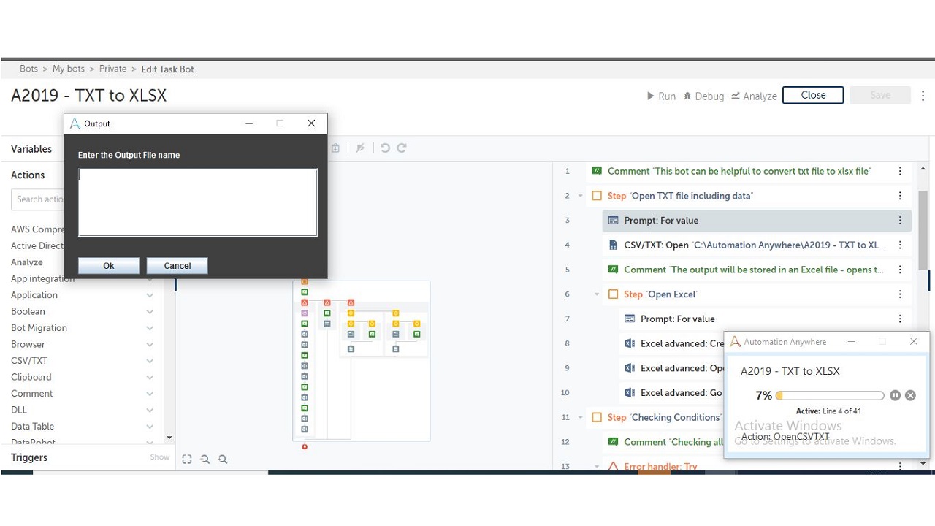Click the Undo arrow in editor toolbar
Viewport: 935px width, 526px height.
point(385,148)
